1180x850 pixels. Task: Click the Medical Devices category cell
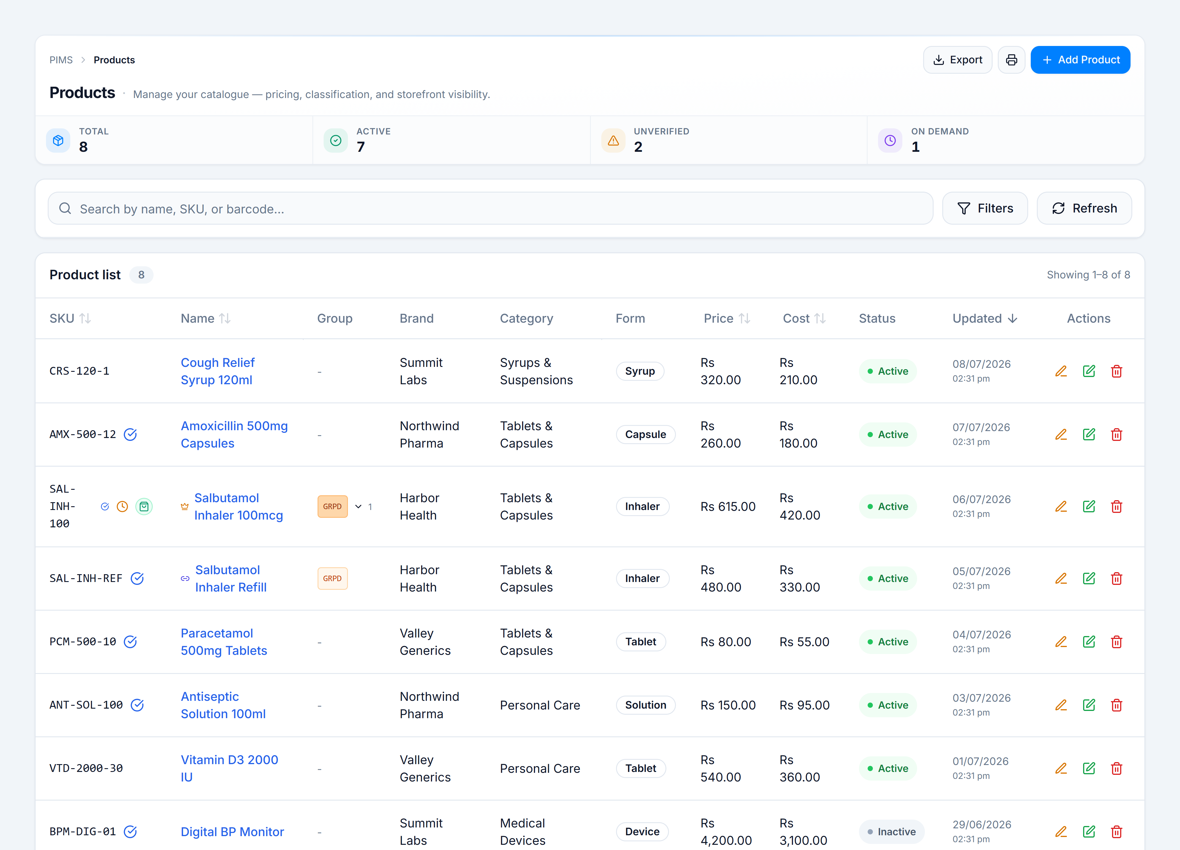tap(522, 831)
